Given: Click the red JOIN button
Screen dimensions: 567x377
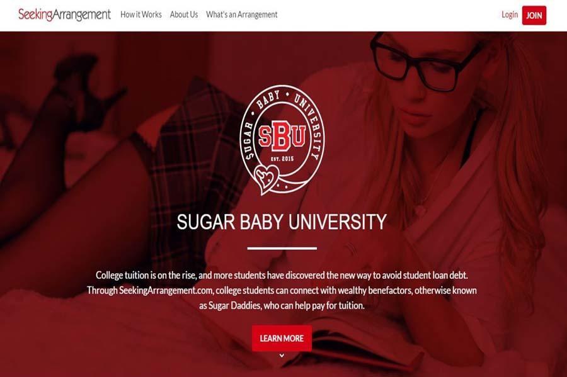Looking at the screenshot, I should [534, 16].
